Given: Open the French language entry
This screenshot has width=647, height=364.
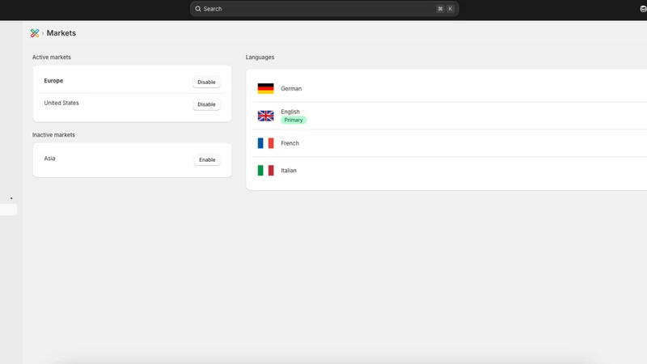Looking at the screenshot, I should pos(450,143).
